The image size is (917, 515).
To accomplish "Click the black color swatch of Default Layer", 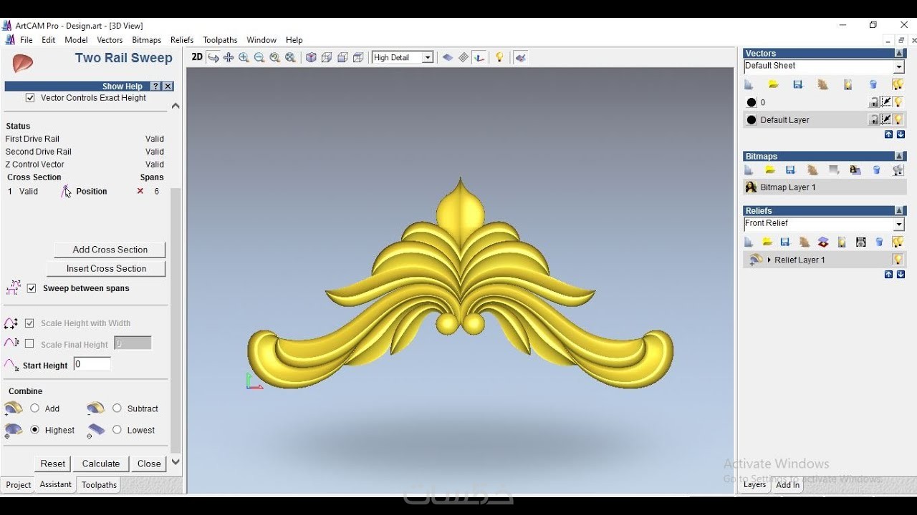I will (752, 119).
